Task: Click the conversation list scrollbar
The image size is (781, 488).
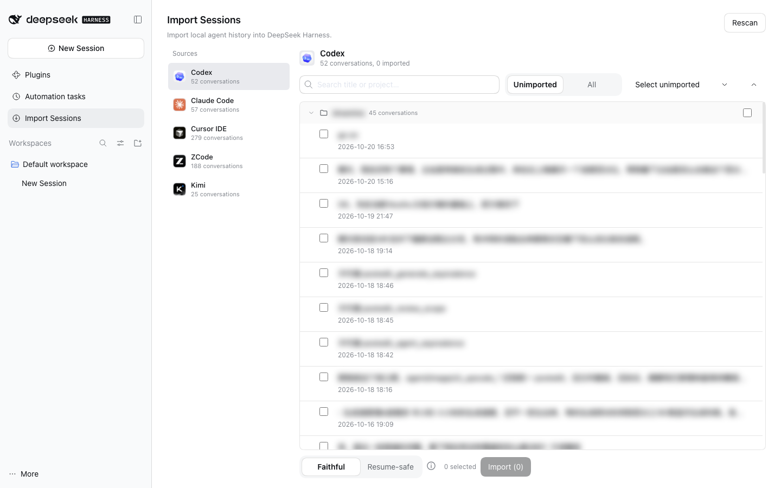Action: tap(764, 138)
